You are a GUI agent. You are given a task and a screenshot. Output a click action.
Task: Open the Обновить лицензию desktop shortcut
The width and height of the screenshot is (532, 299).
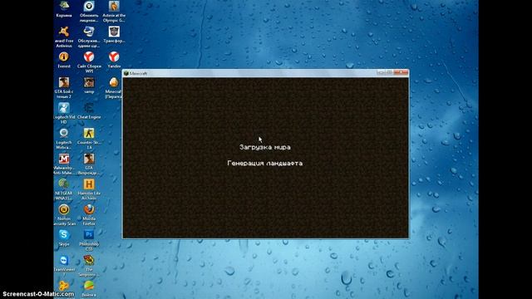coord(89,11)
